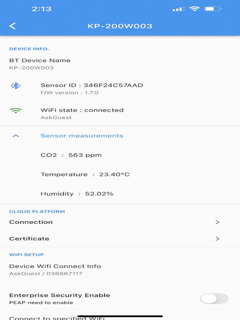Tap the WiFi icon in the status bar
Screen dimensions: 240x320
click(194, 9)
